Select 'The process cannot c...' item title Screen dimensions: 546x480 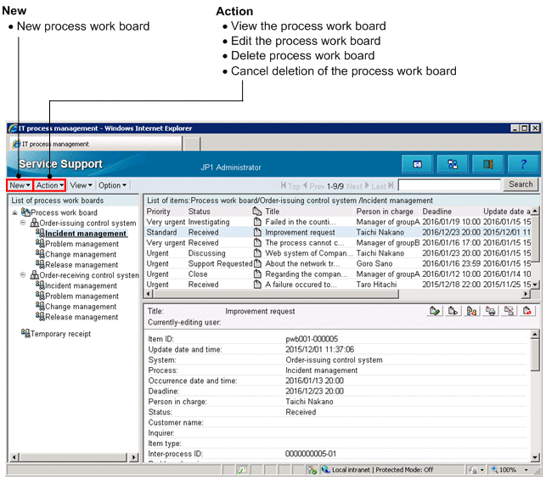pyautogui.click(x=305, y=243)
